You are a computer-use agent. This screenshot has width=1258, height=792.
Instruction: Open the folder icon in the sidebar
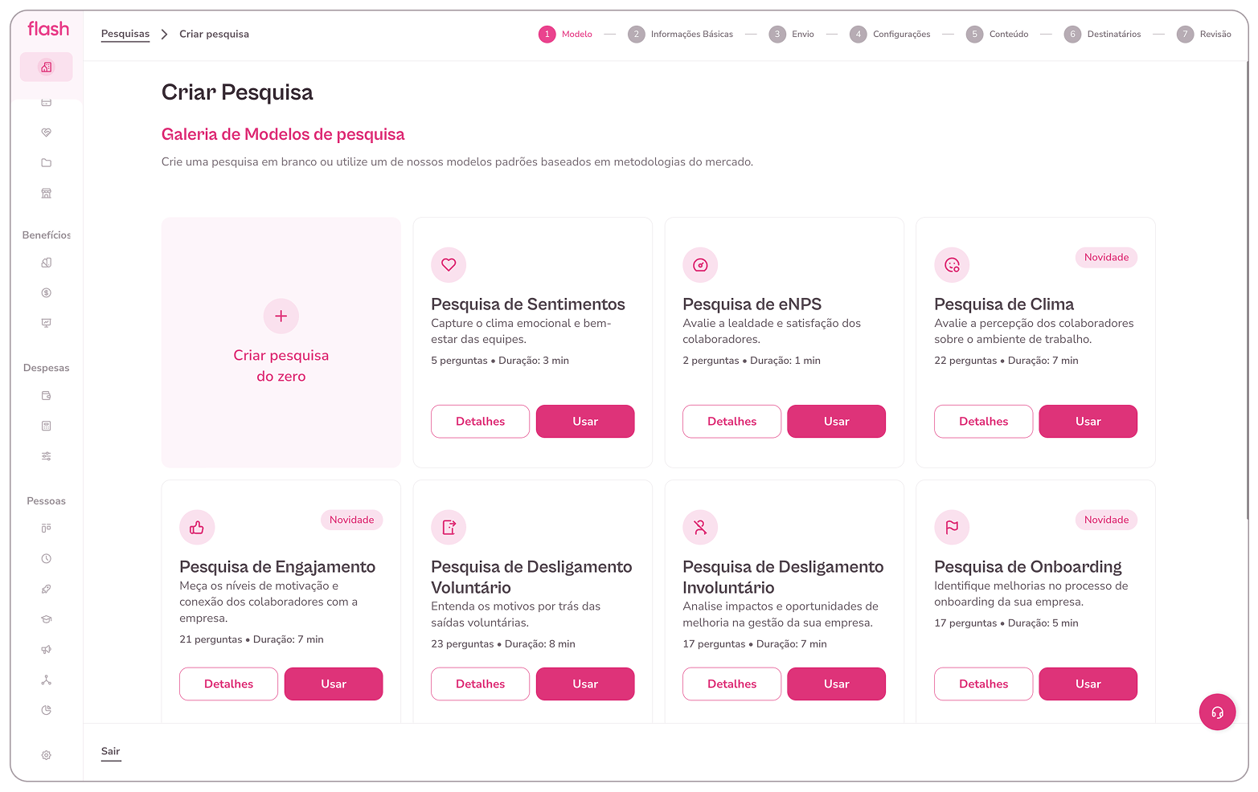coord(47,163)
